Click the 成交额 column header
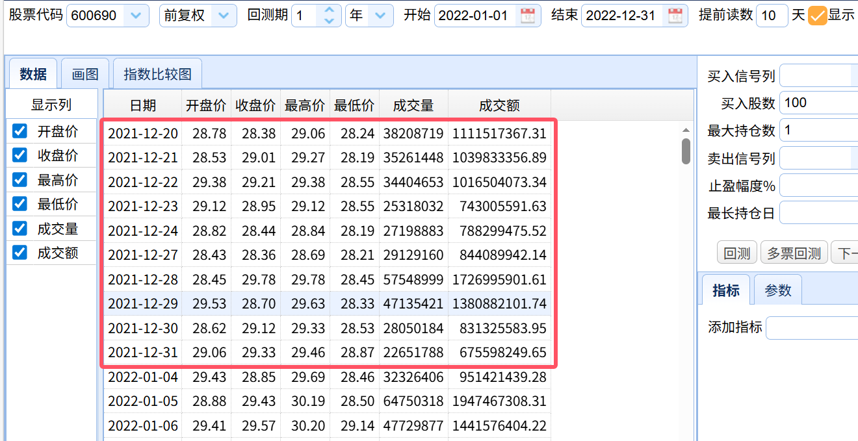 point(500,106)
